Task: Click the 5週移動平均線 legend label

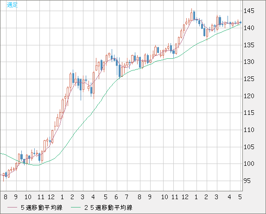Action: [42, 208]
